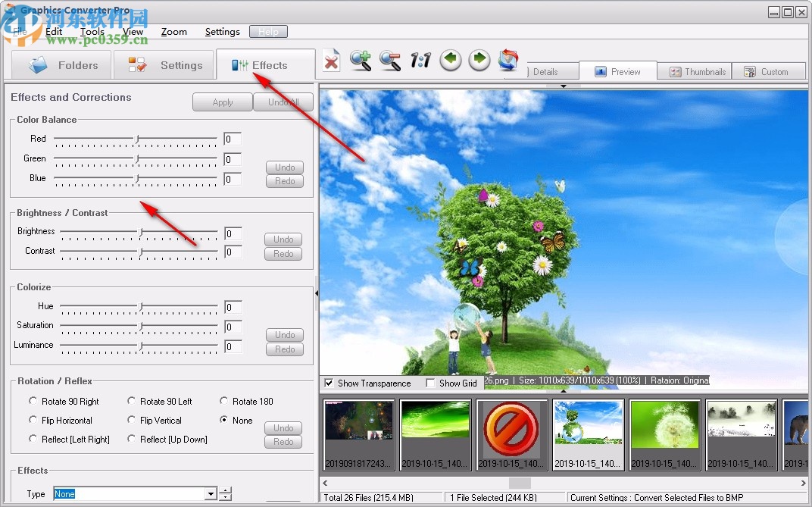The height and width of the screenshot is (507, 812).
Task: Delete the selected file using red X icon
Action: [x=331, y=61]
